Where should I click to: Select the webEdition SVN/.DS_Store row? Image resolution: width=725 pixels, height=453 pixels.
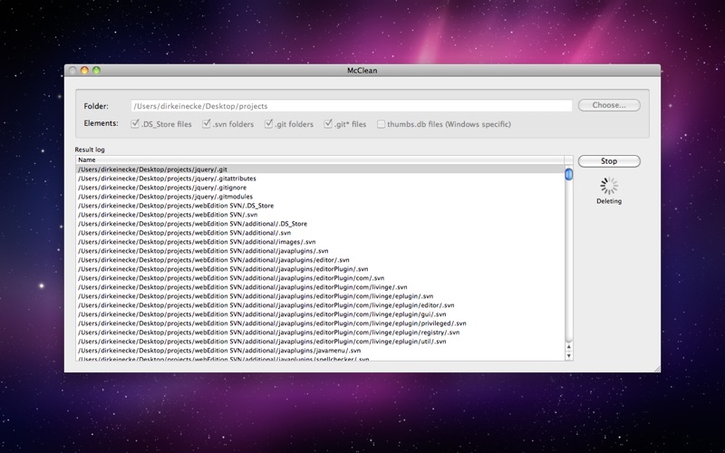click(x=320, y=206)
